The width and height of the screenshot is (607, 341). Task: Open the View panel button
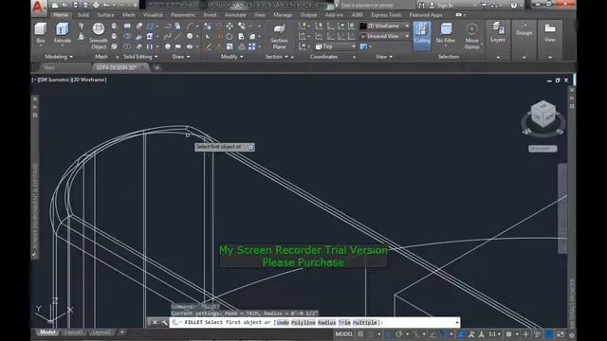tap(550, 33)
